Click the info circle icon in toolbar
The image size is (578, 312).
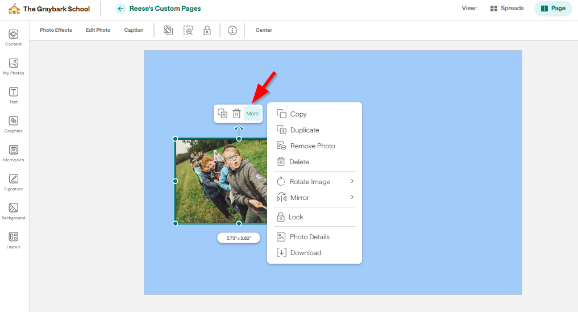[232, 30]
